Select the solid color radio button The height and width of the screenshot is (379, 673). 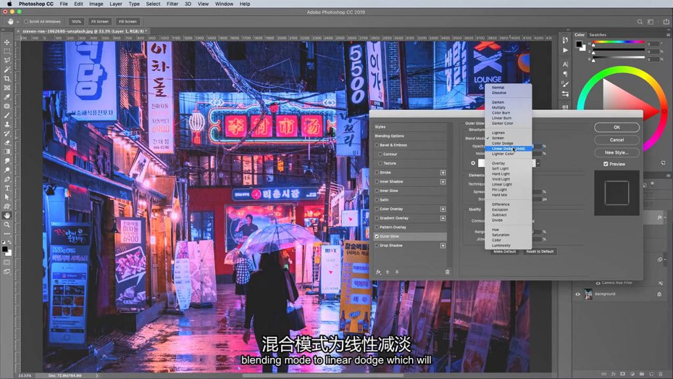click(473, 163)
